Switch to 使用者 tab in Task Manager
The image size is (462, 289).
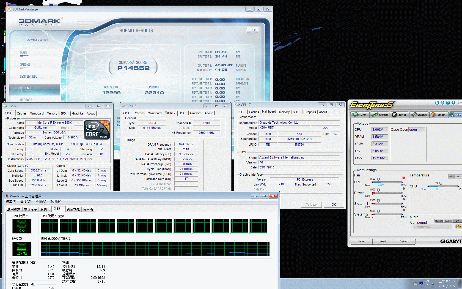88,209
